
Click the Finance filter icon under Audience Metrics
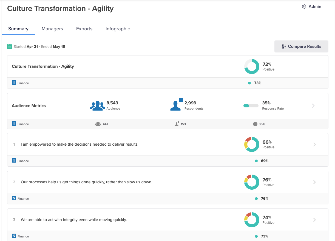tap(14, 124)
